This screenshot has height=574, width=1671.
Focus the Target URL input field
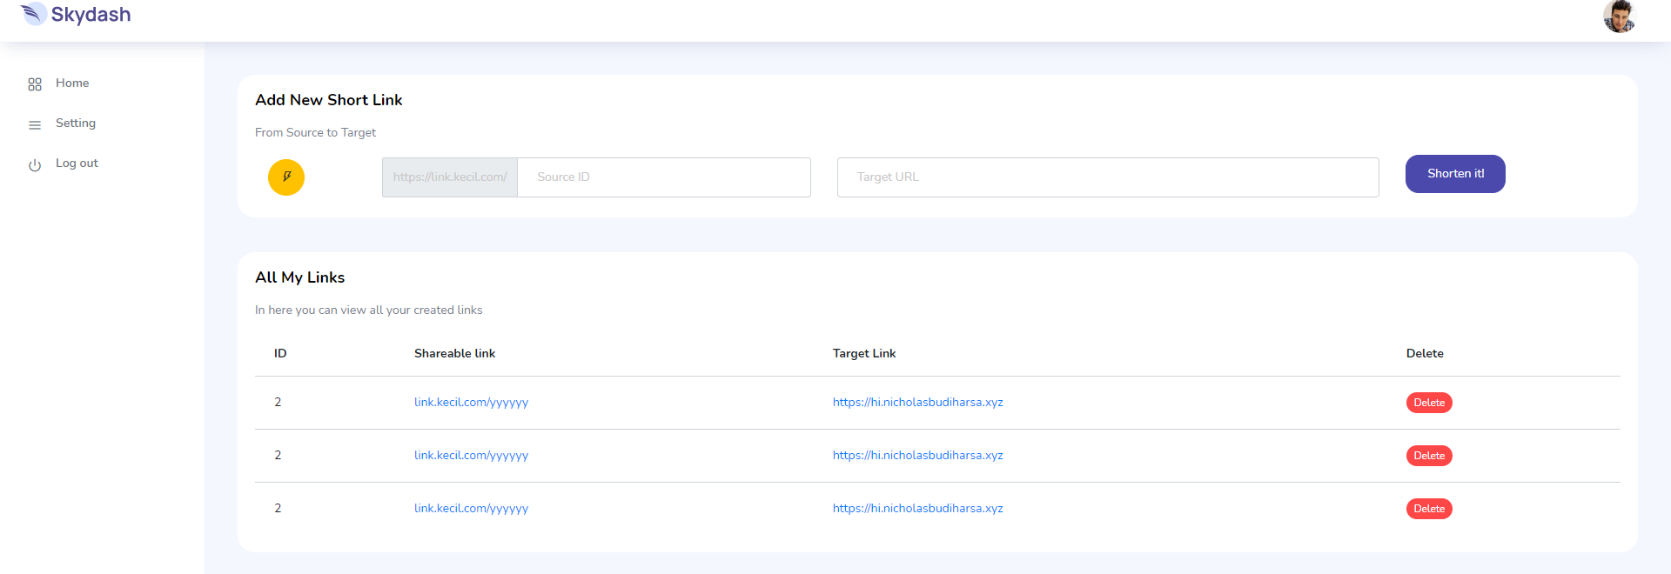1107,177
